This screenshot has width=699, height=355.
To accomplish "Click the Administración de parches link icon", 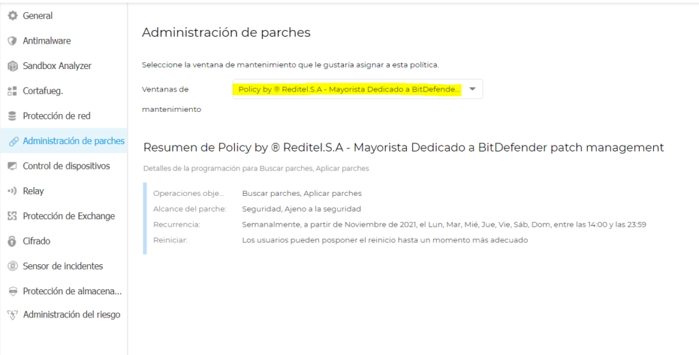I will 14,141.
